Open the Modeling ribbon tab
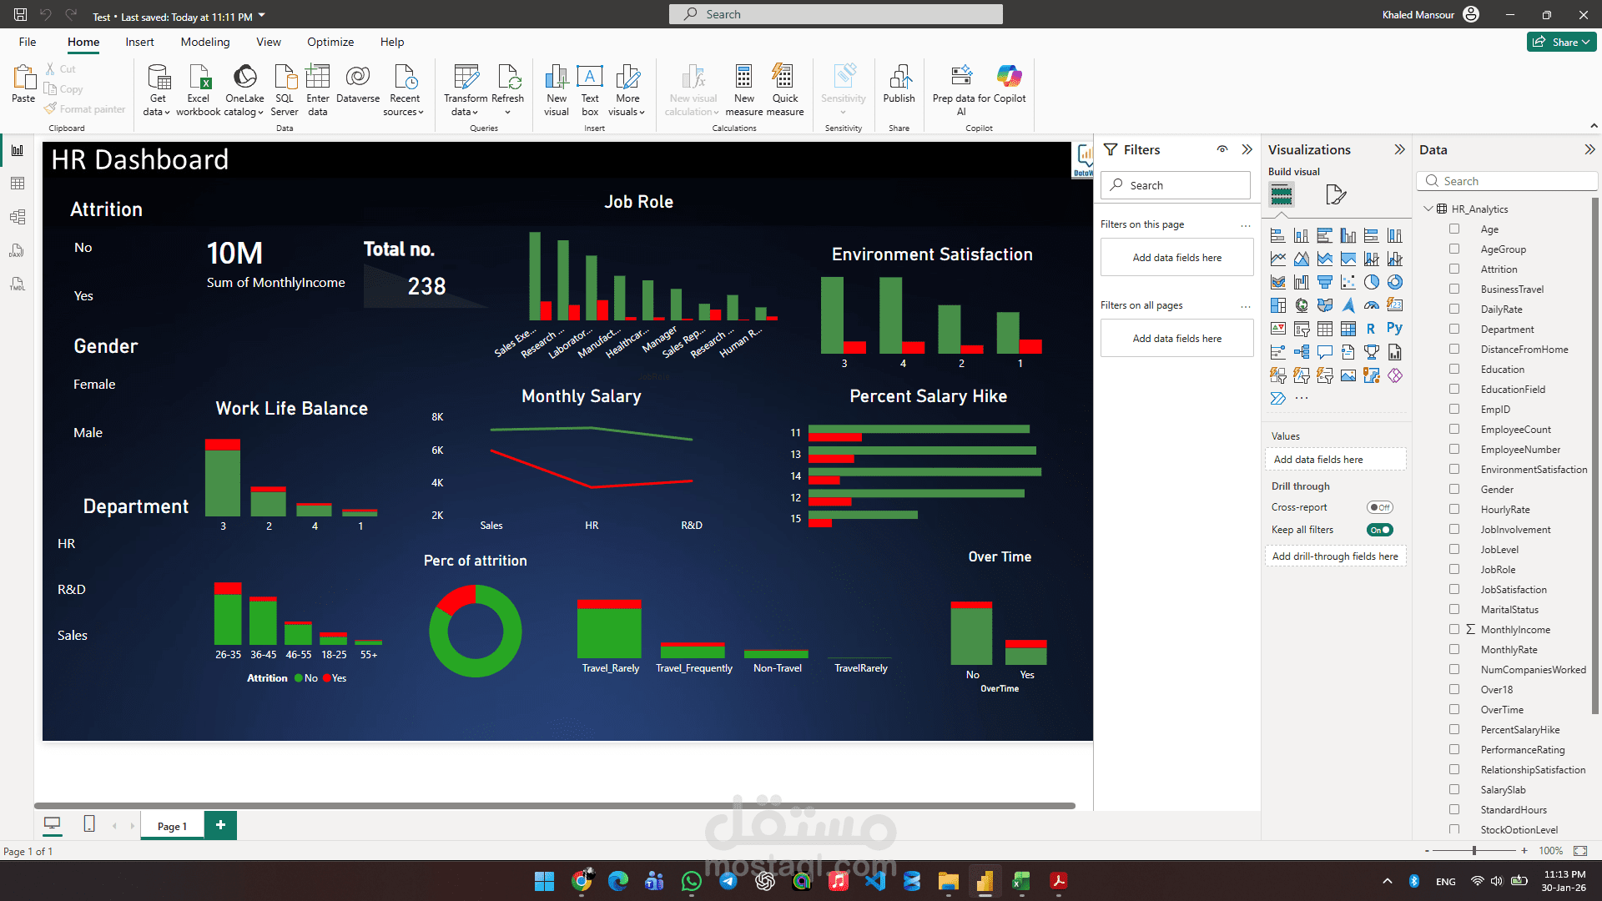 (204, 42)
